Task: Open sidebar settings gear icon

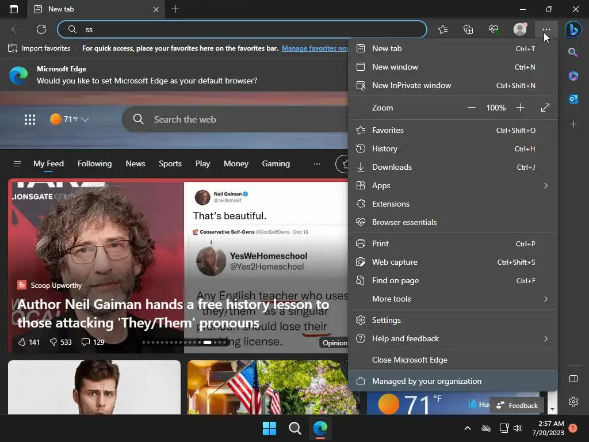Action: (573, 402)
